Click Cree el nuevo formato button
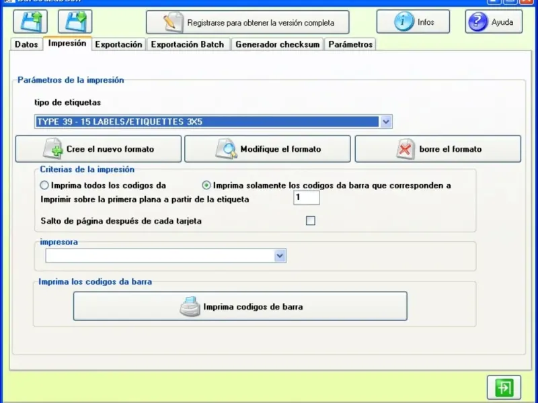538x403 pixels. pos(98,148)
